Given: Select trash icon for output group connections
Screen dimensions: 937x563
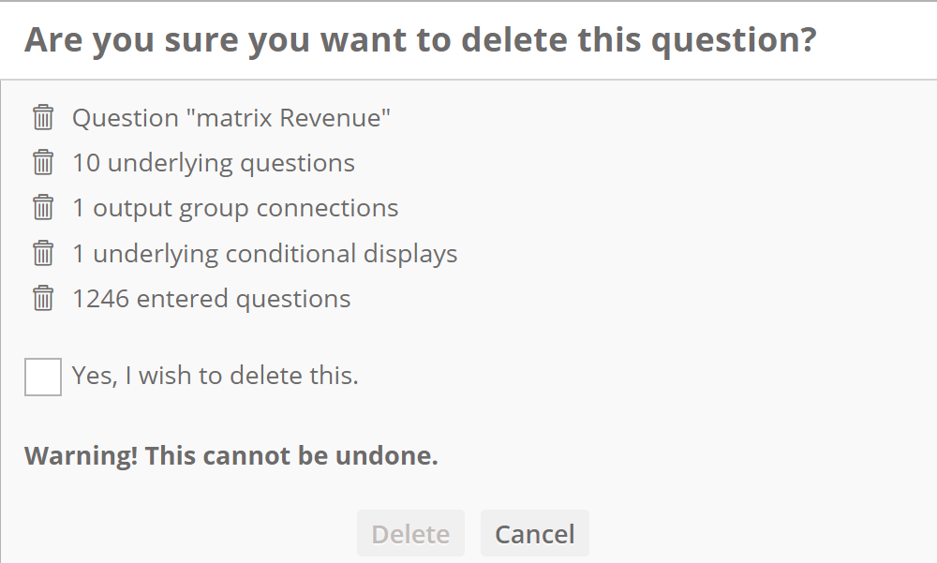Looking at the screenshot, I should pyautogui.click(x=43, y=207).
